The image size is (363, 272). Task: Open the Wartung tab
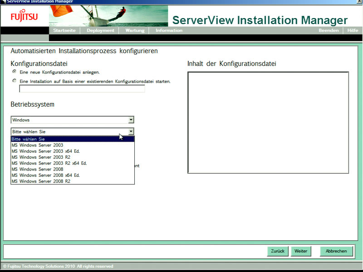[135, 30]
